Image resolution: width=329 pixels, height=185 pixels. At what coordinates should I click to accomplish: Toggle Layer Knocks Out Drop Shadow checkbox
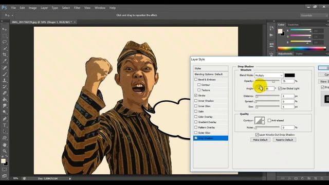point(257,135)
